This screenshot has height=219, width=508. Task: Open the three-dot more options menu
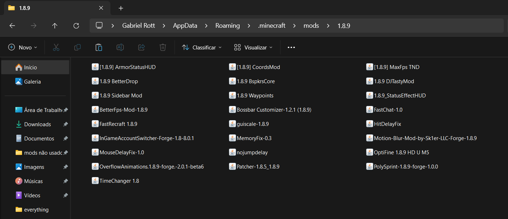291,47
